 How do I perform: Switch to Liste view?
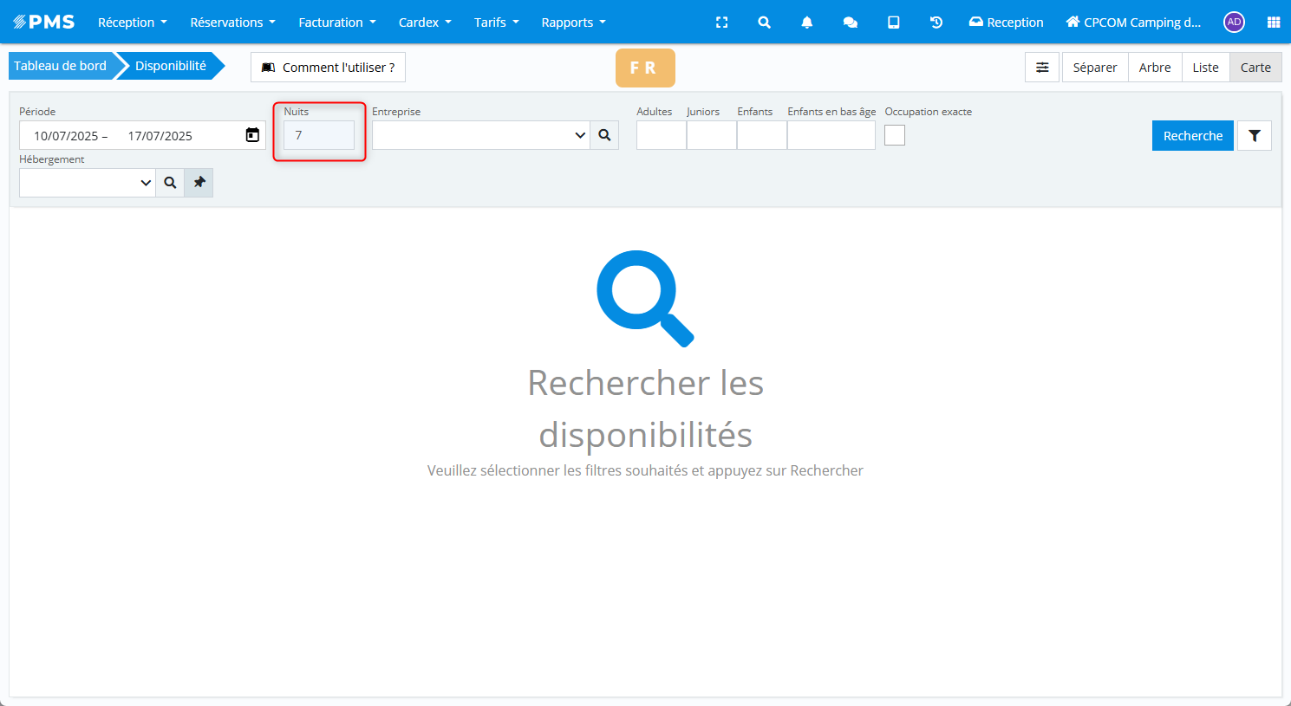click(x=1205, y=68)
